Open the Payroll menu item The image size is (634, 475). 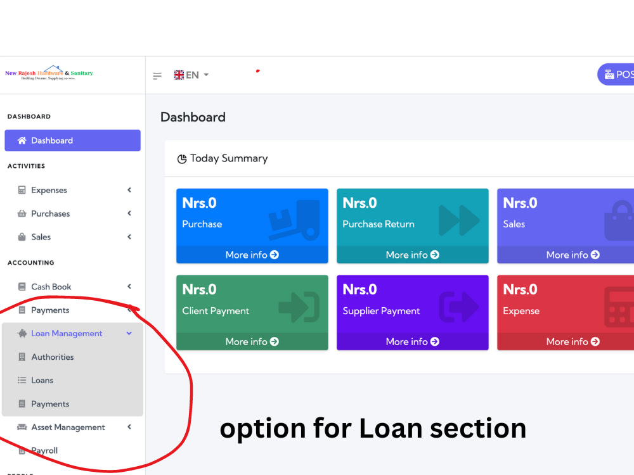tap(73, 450)
